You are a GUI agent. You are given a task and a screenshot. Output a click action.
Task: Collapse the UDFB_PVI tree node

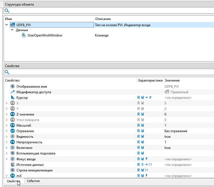pyautogui.click(x=6, y=25)
